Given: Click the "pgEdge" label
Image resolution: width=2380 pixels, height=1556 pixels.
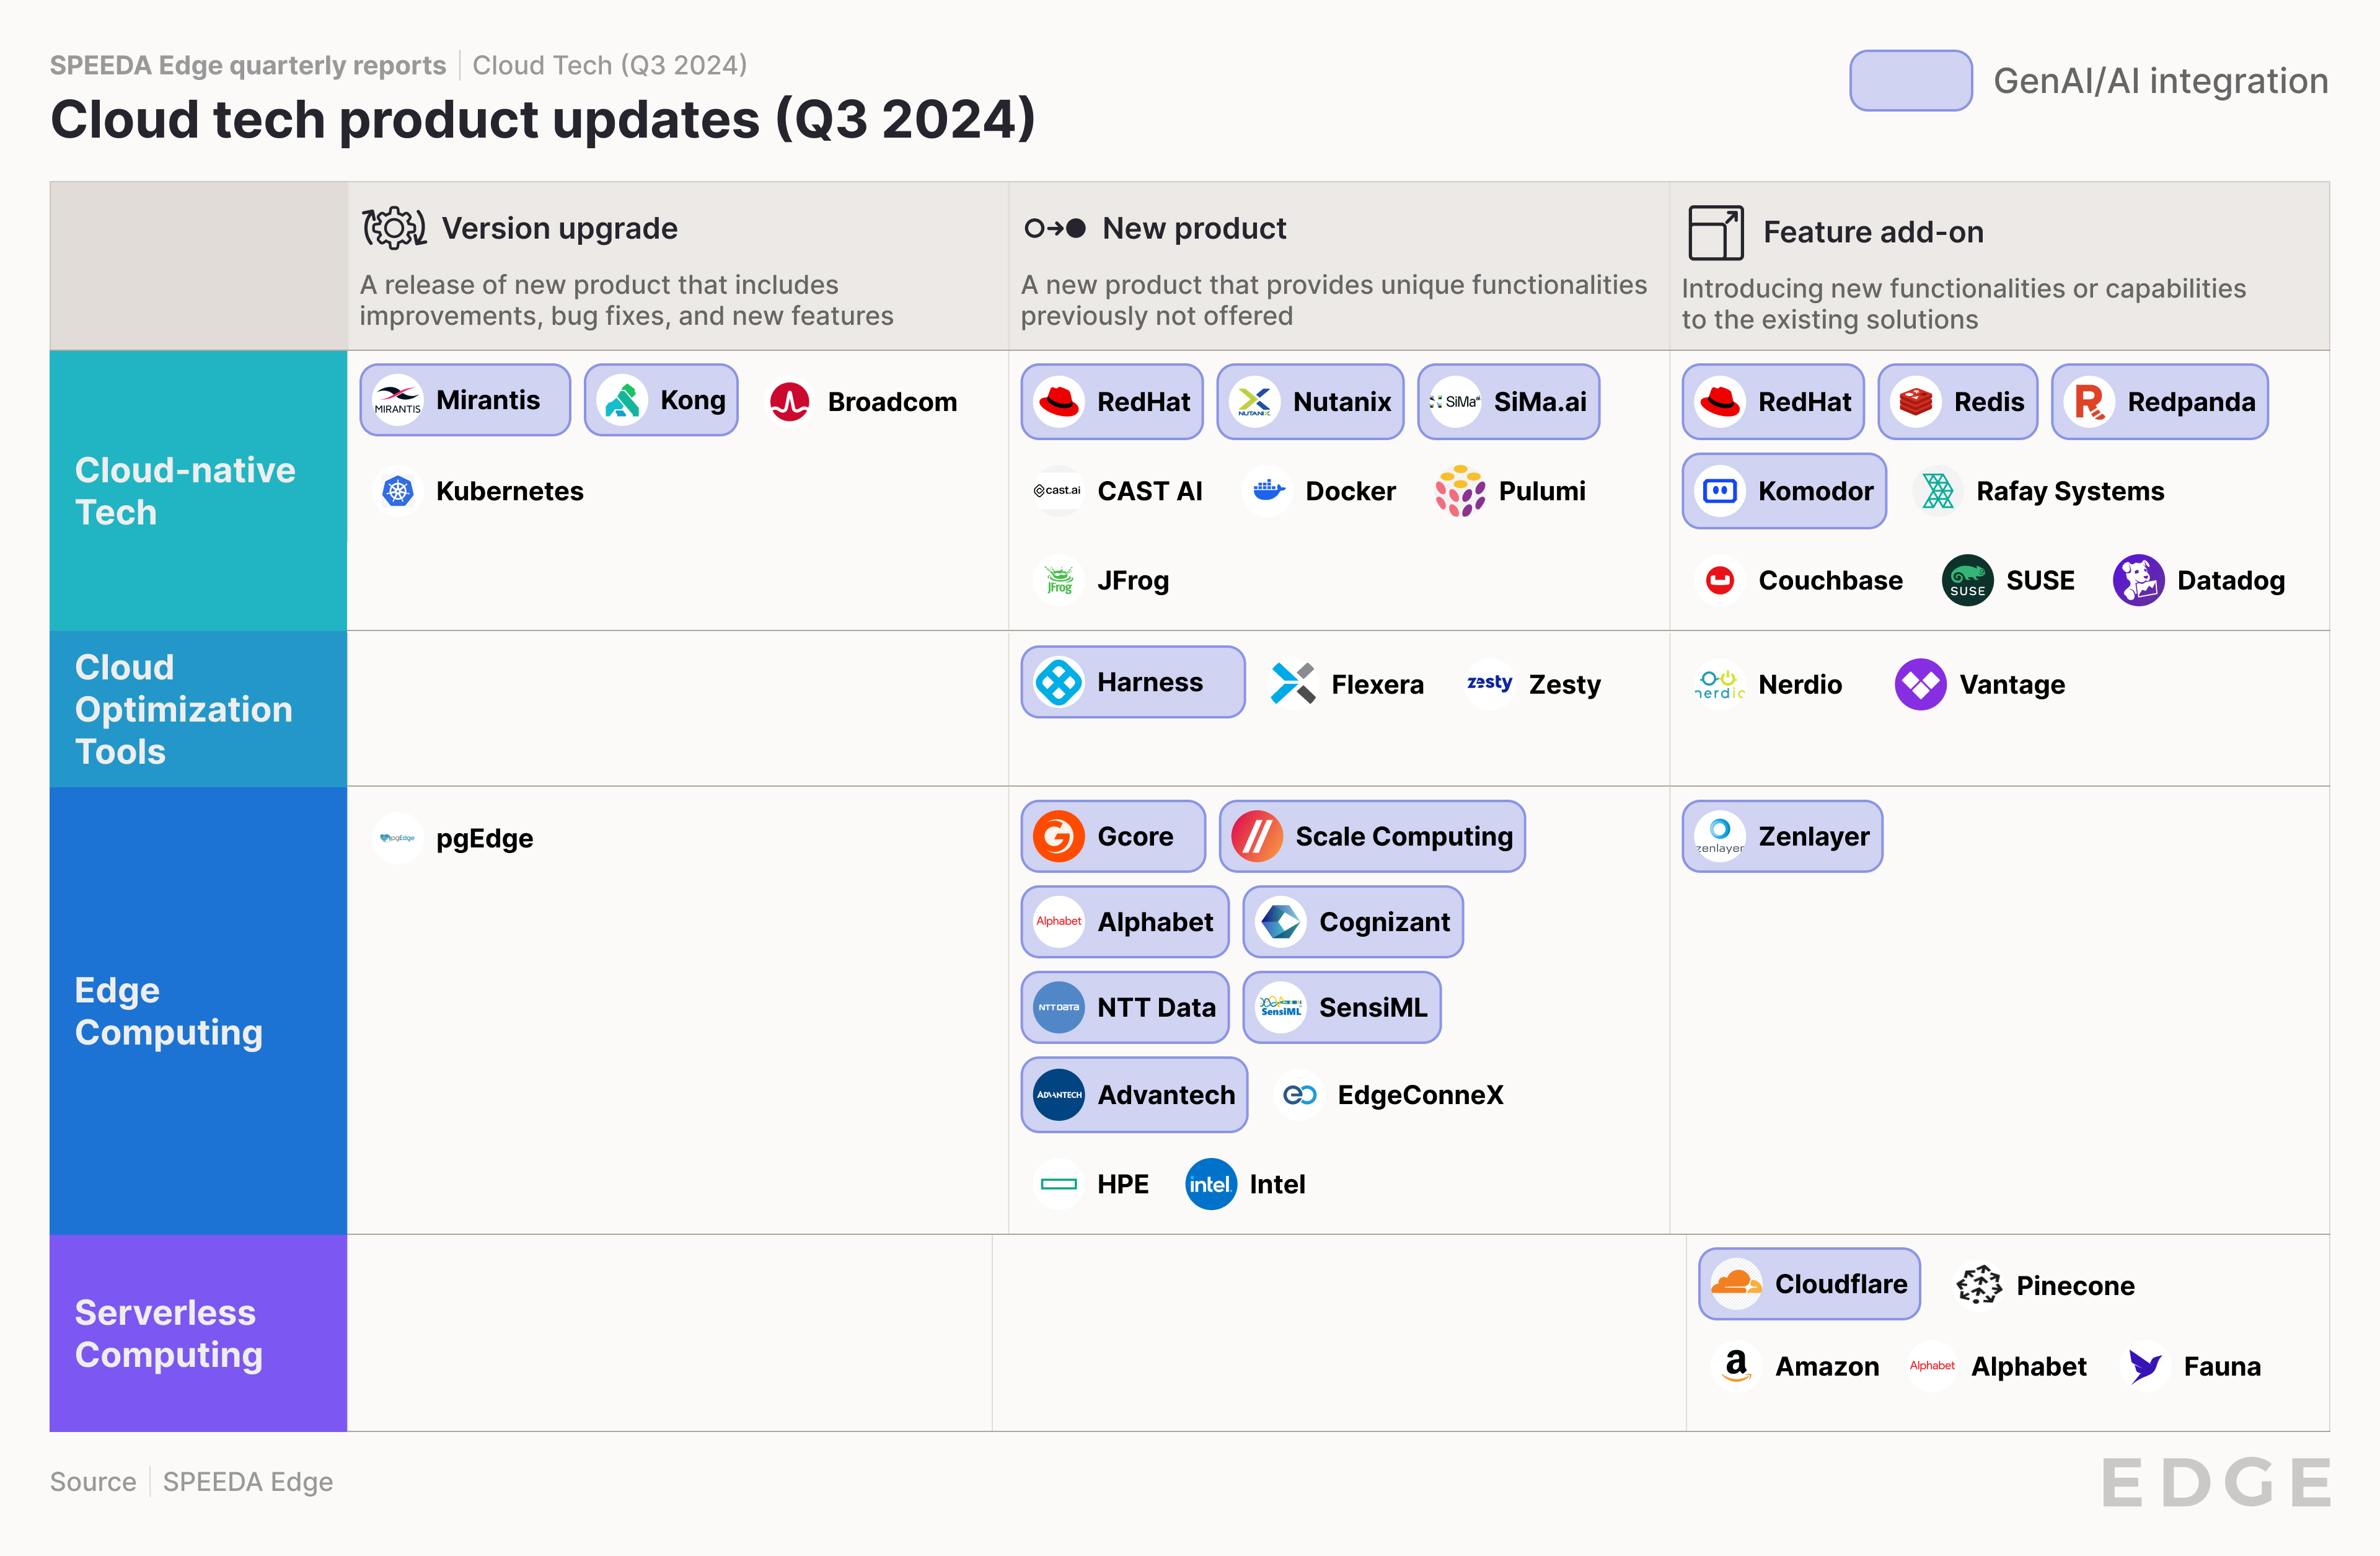Looking at the screenshot, I should click(x=485, y=838).
